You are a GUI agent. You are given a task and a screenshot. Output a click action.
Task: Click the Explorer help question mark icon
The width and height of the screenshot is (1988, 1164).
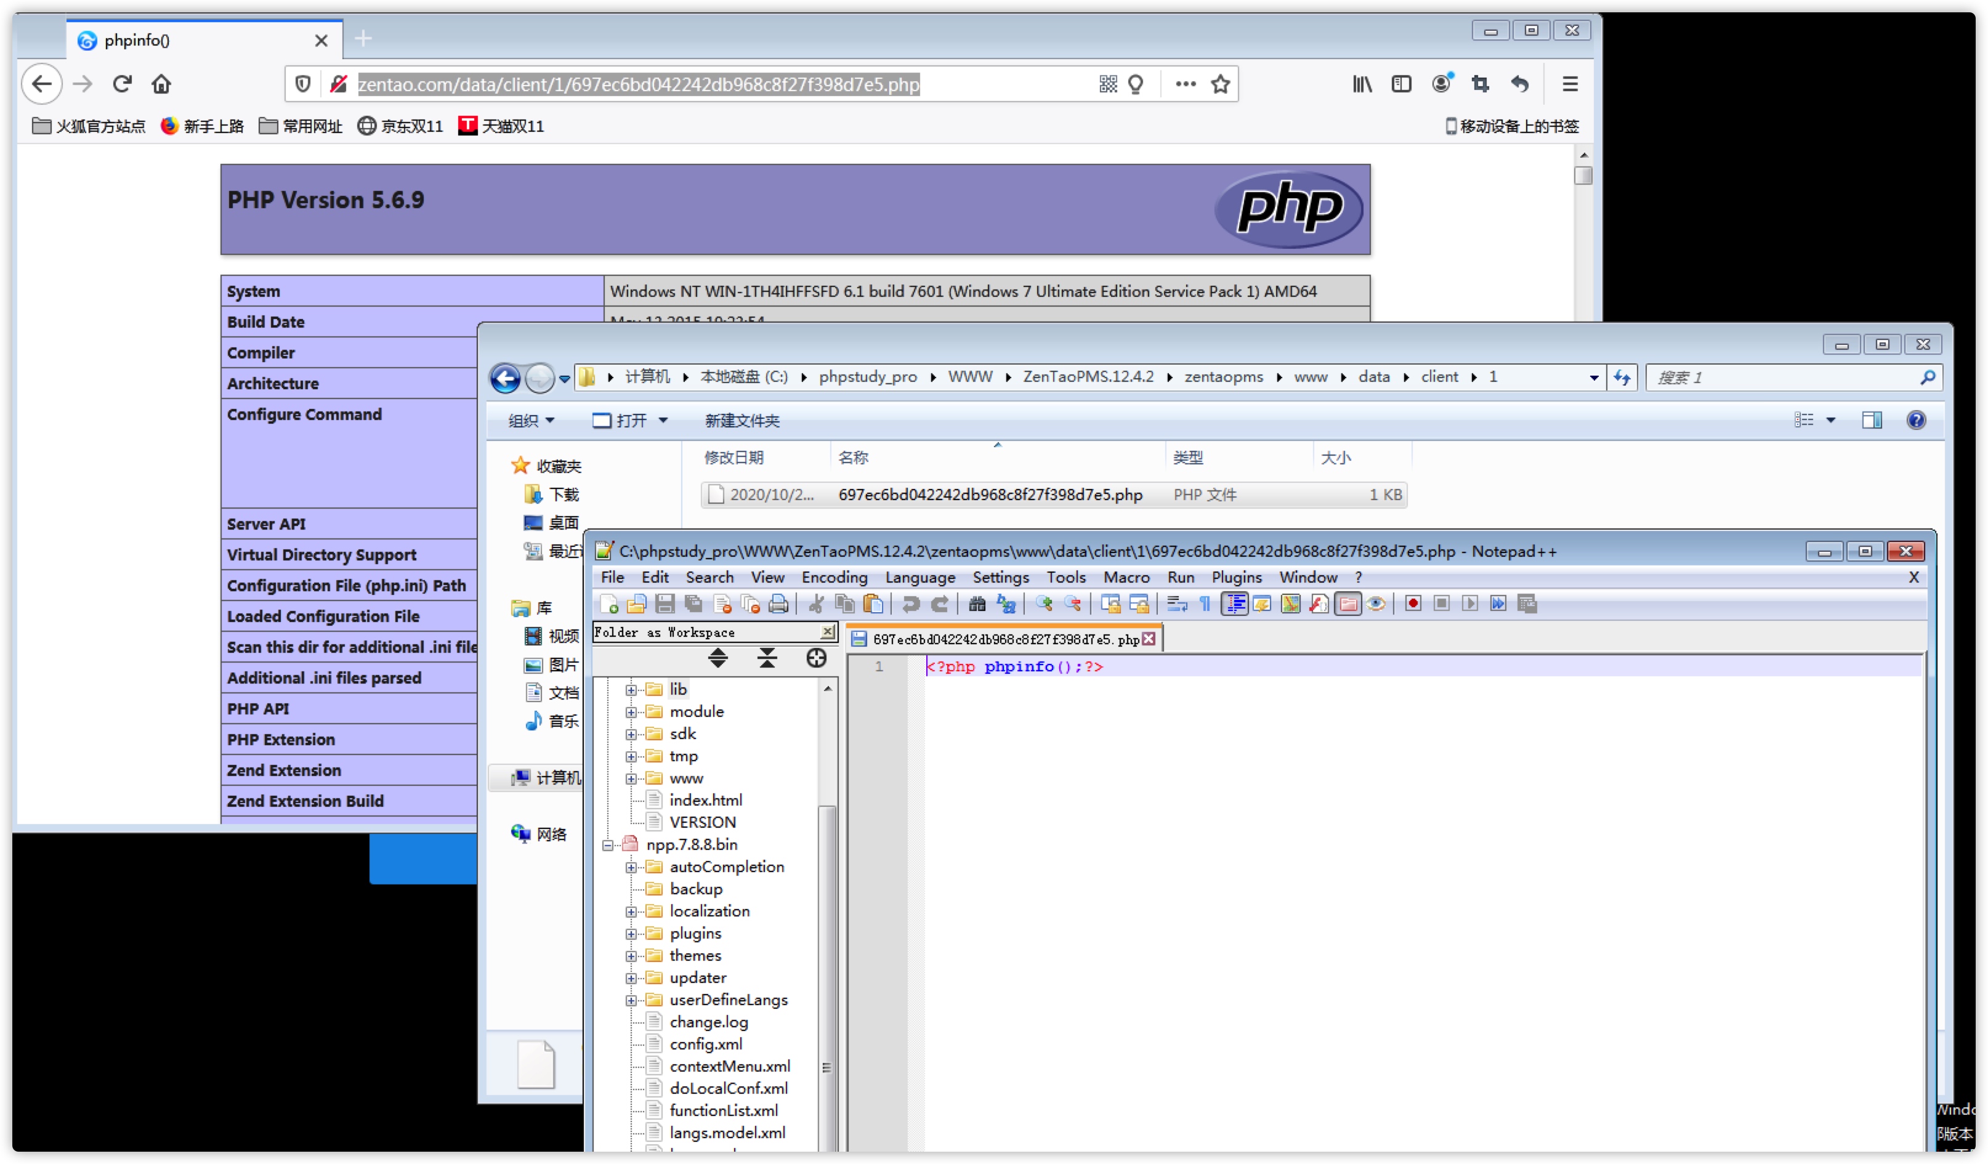click(x=1916, y=421)
